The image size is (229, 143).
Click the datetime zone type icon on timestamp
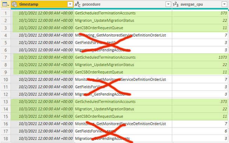[x=14, y=4]
